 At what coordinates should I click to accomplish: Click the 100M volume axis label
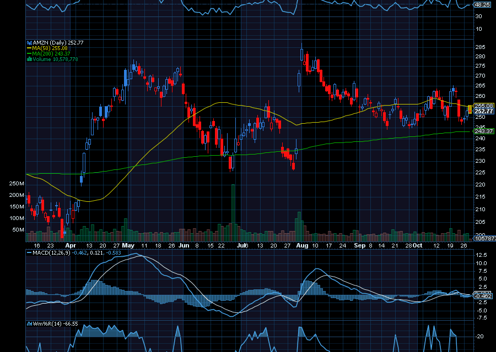click(17, 218)
